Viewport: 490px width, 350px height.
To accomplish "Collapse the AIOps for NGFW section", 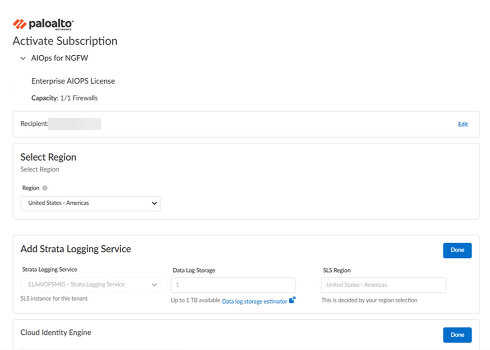I will [23, 58].
